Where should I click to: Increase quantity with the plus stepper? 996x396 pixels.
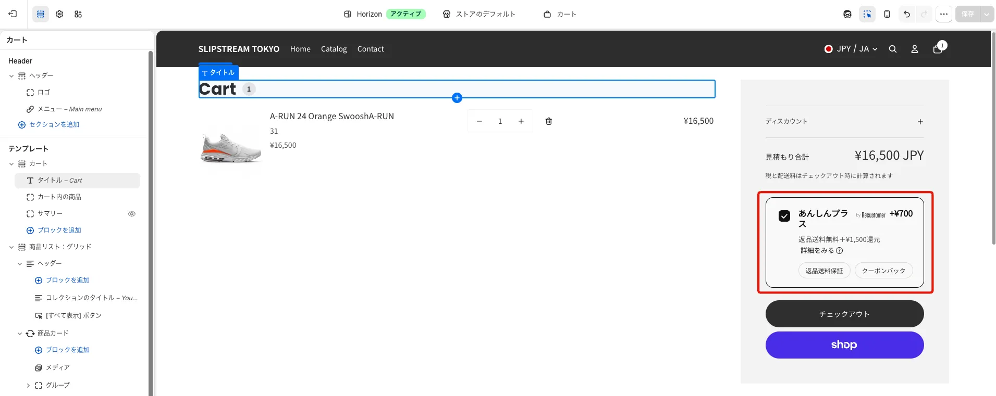click(521, 121)
